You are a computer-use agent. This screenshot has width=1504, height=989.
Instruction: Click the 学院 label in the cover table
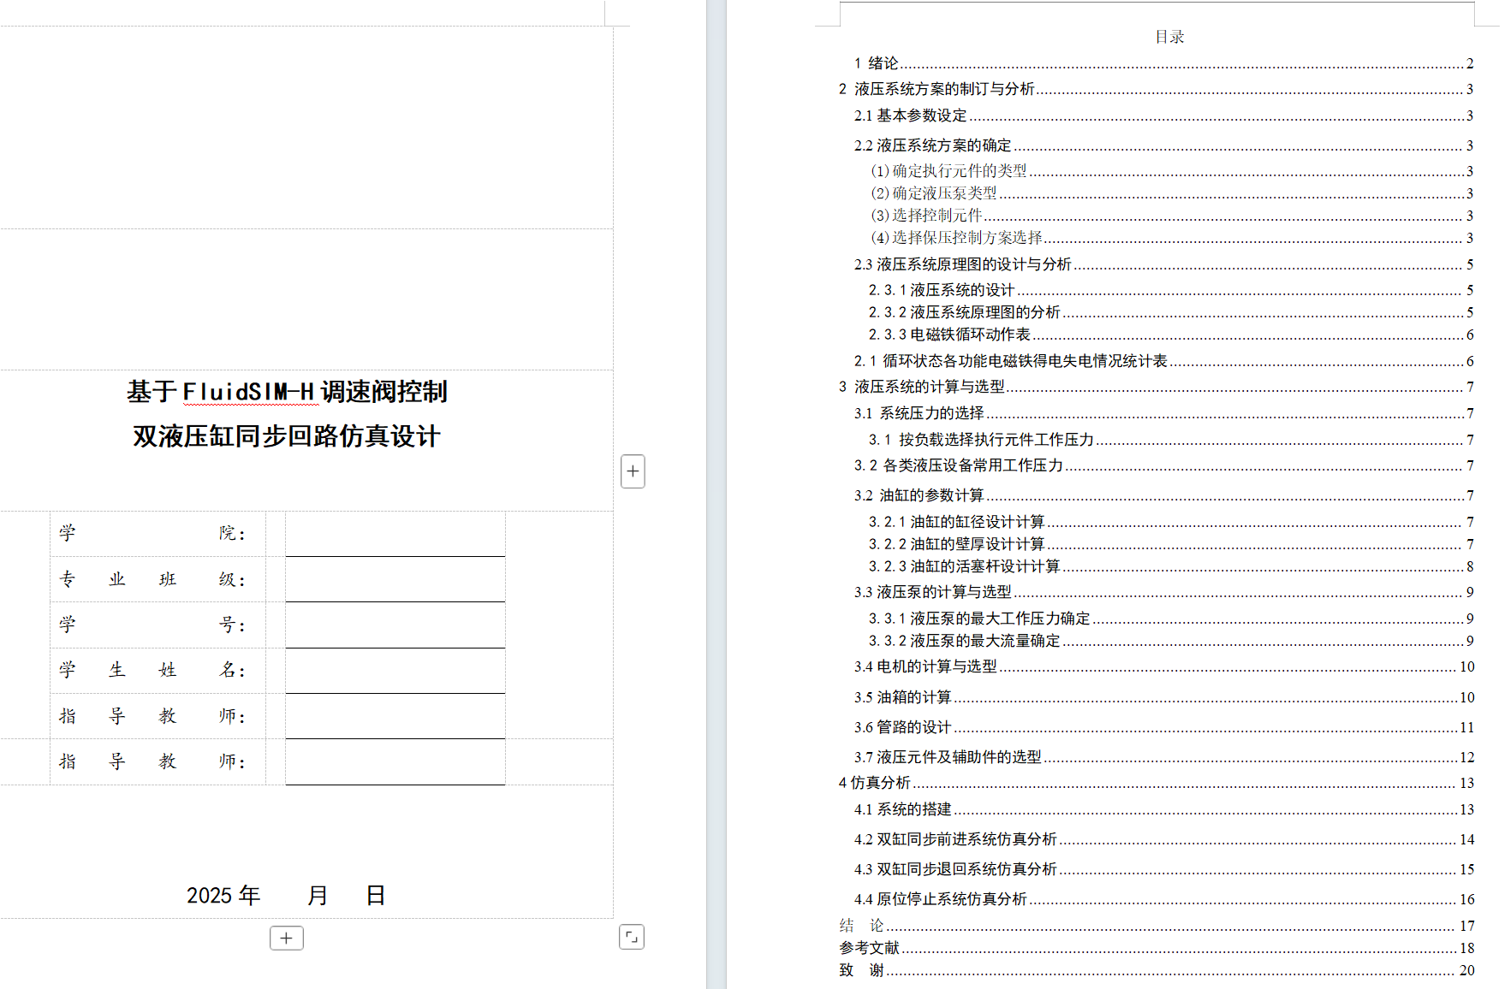coord(152,534)
